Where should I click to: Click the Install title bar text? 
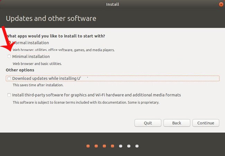(x=112, y=4)
